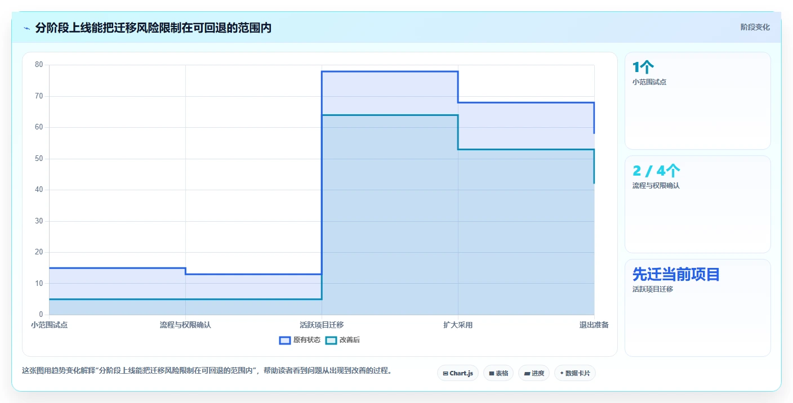Click the 退出准备 x-axis label
793x403 pixels.
click(594, 325)
